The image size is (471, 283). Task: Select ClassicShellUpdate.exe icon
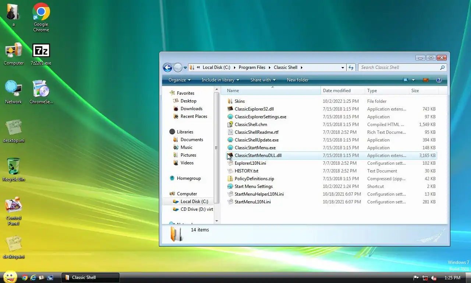[230, 140]
